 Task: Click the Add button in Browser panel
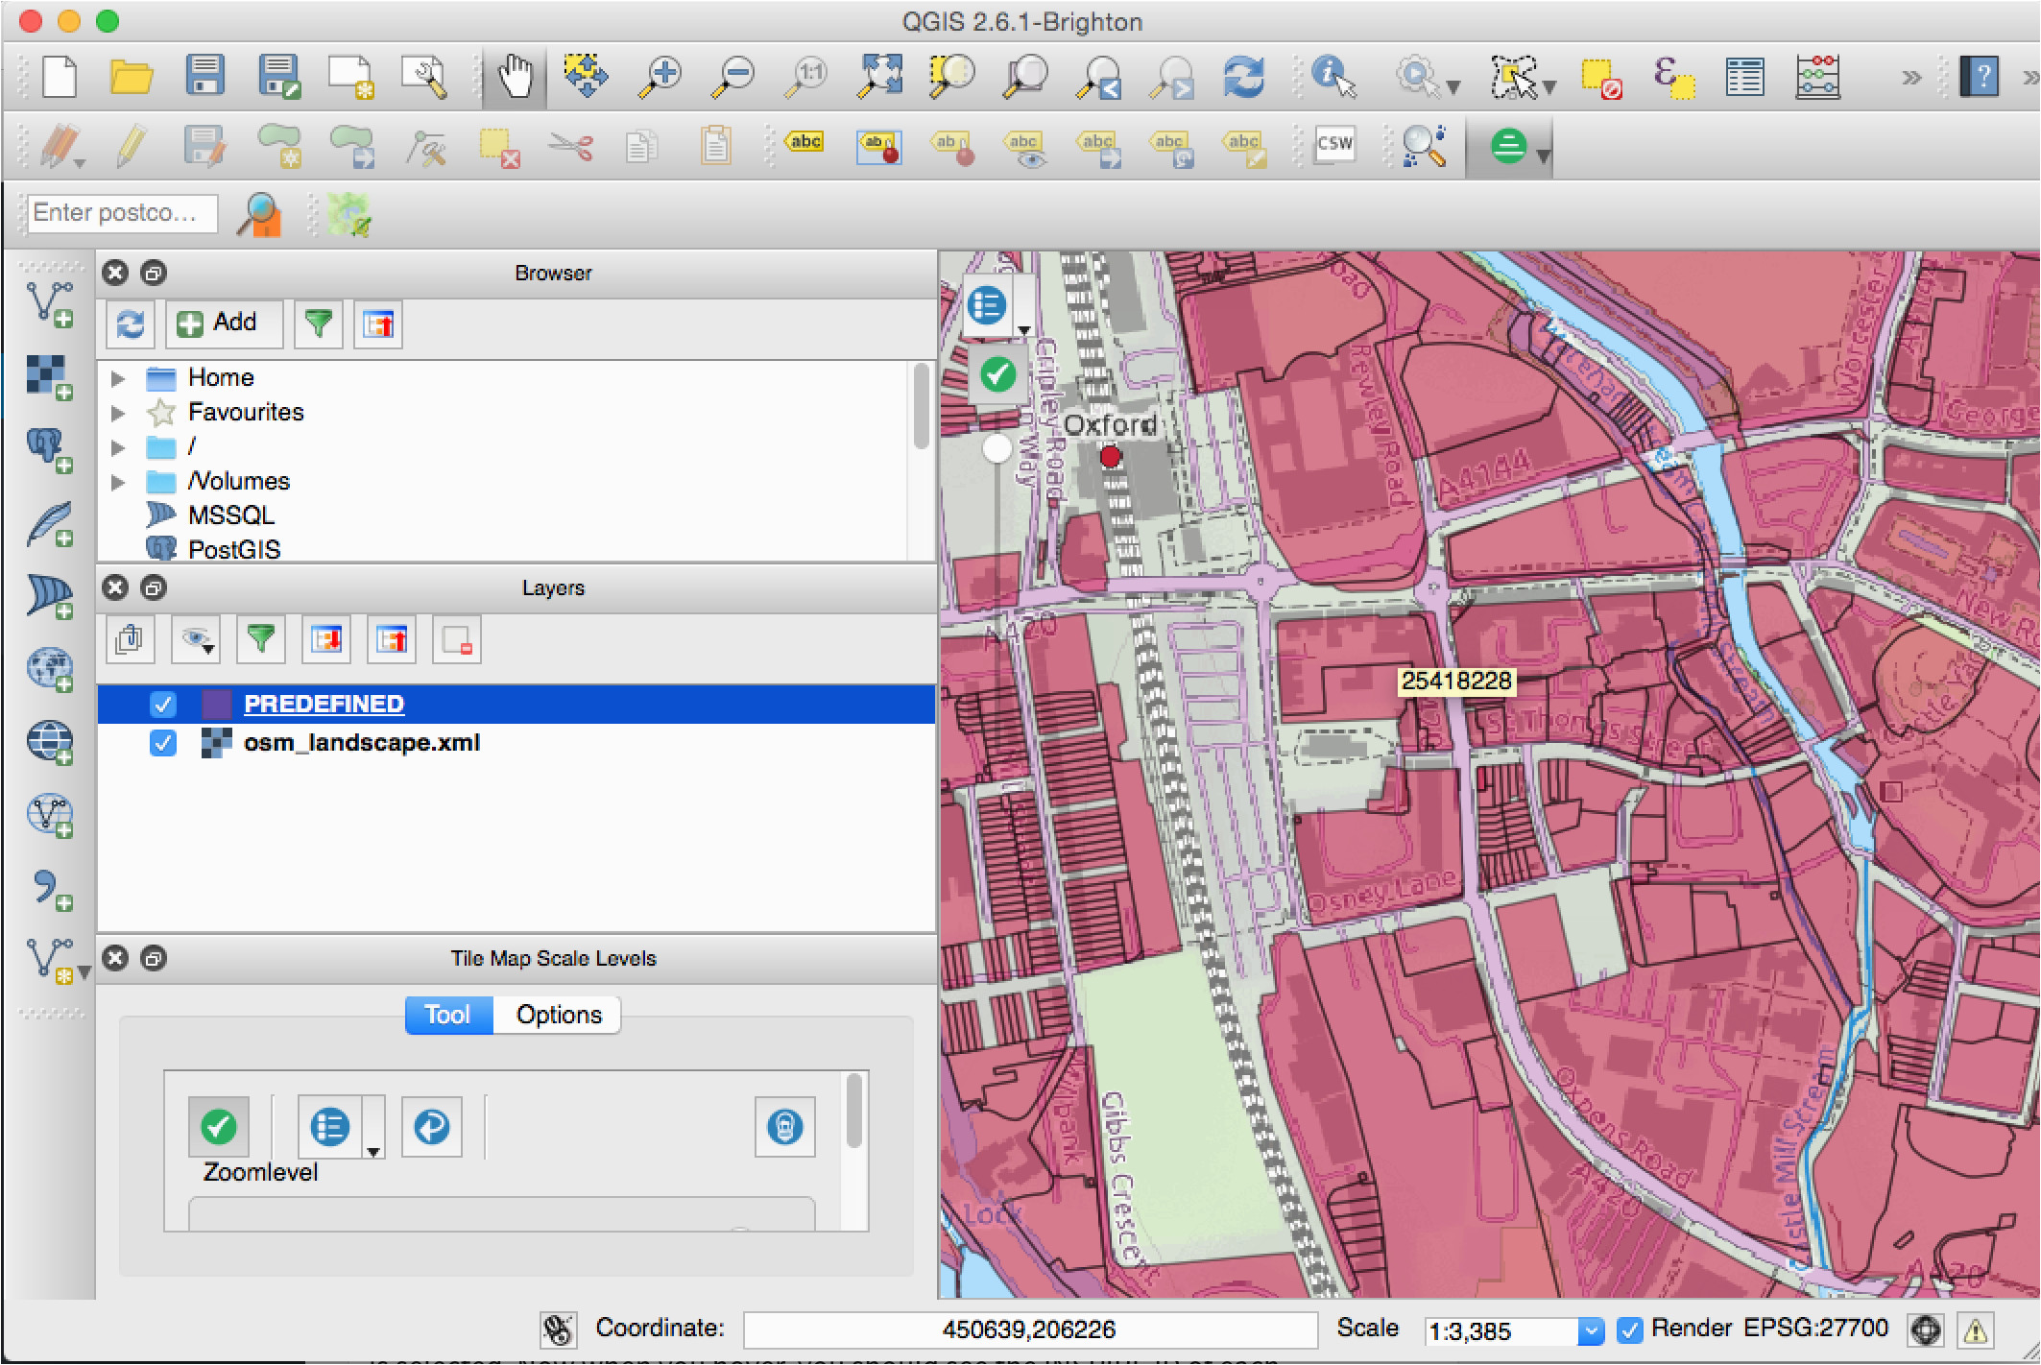click(x=224, y=323)
